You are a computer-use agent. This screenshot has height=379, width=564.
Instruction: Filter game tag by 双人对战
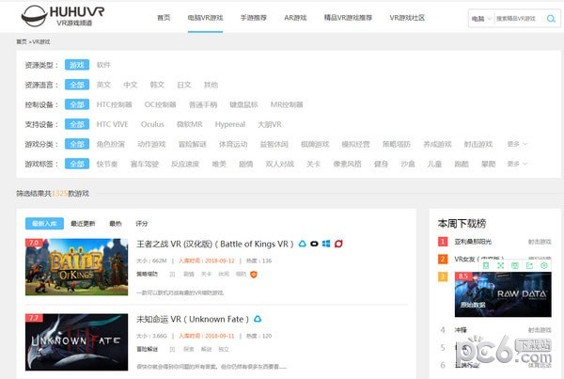(279, 164)
